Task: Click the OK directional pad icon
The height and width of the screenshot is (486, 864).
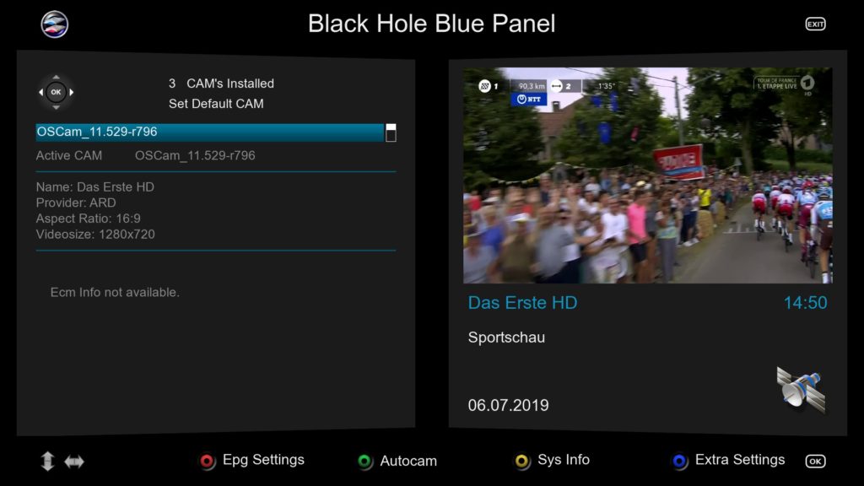Action: point(56,92)
